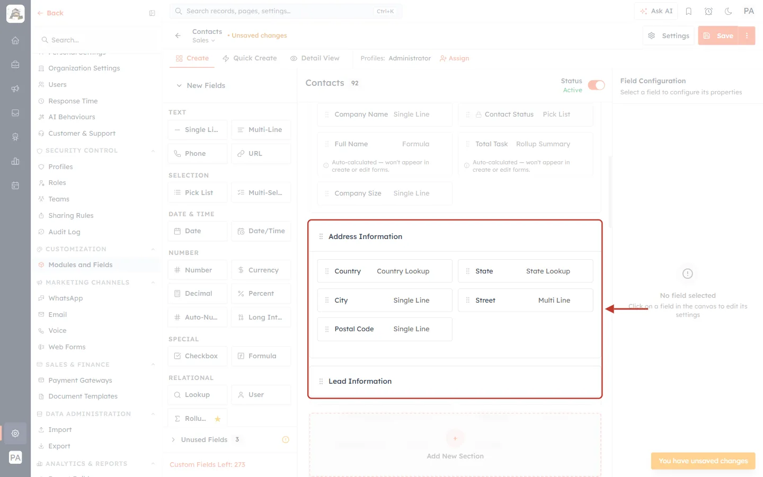This screenshot has height=477, width=763.
Task: Click the sidebar Search field
Action: coord(97,40)
